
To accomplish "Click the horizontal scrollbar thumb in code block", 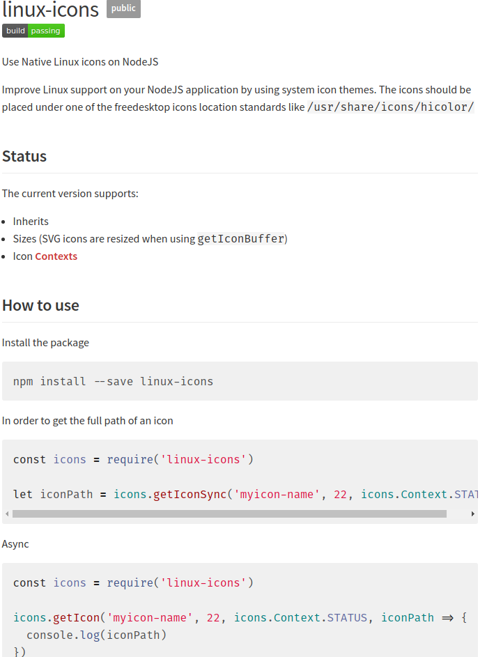I will 230,513.
